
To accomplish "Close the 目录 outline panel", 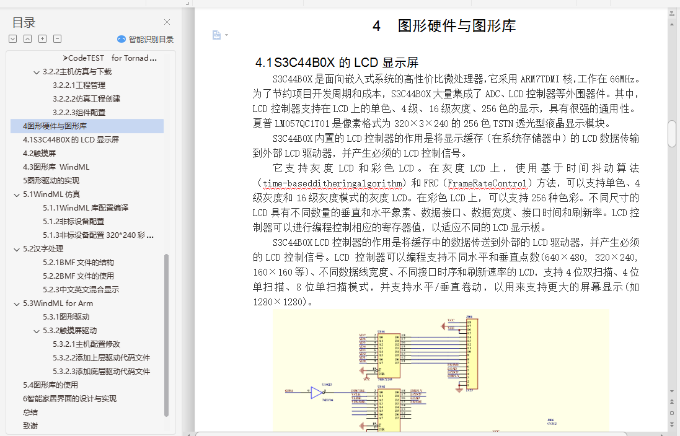I will pos(167,22).
